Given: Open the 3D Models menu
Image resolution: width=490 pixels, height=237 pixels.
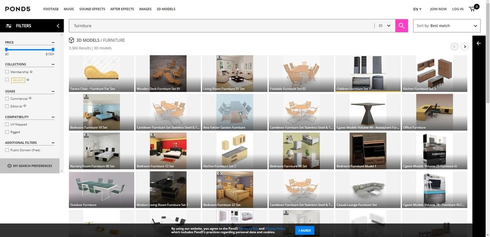Looking at the screenshot, I should pos(166,9).
